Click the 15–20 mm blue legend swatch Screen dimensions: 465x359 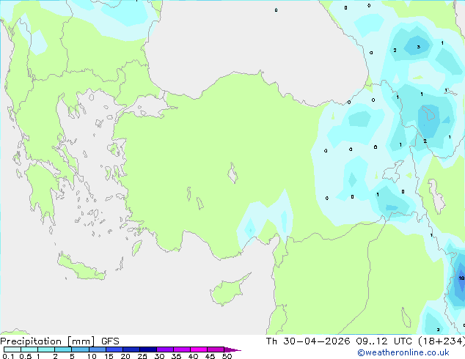tap(114, 349)
